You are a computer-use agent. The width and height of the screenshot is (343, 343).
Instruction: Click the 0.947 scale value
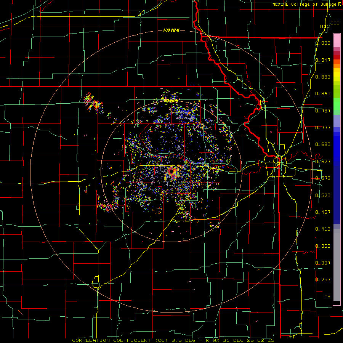[x=323, y=60]
